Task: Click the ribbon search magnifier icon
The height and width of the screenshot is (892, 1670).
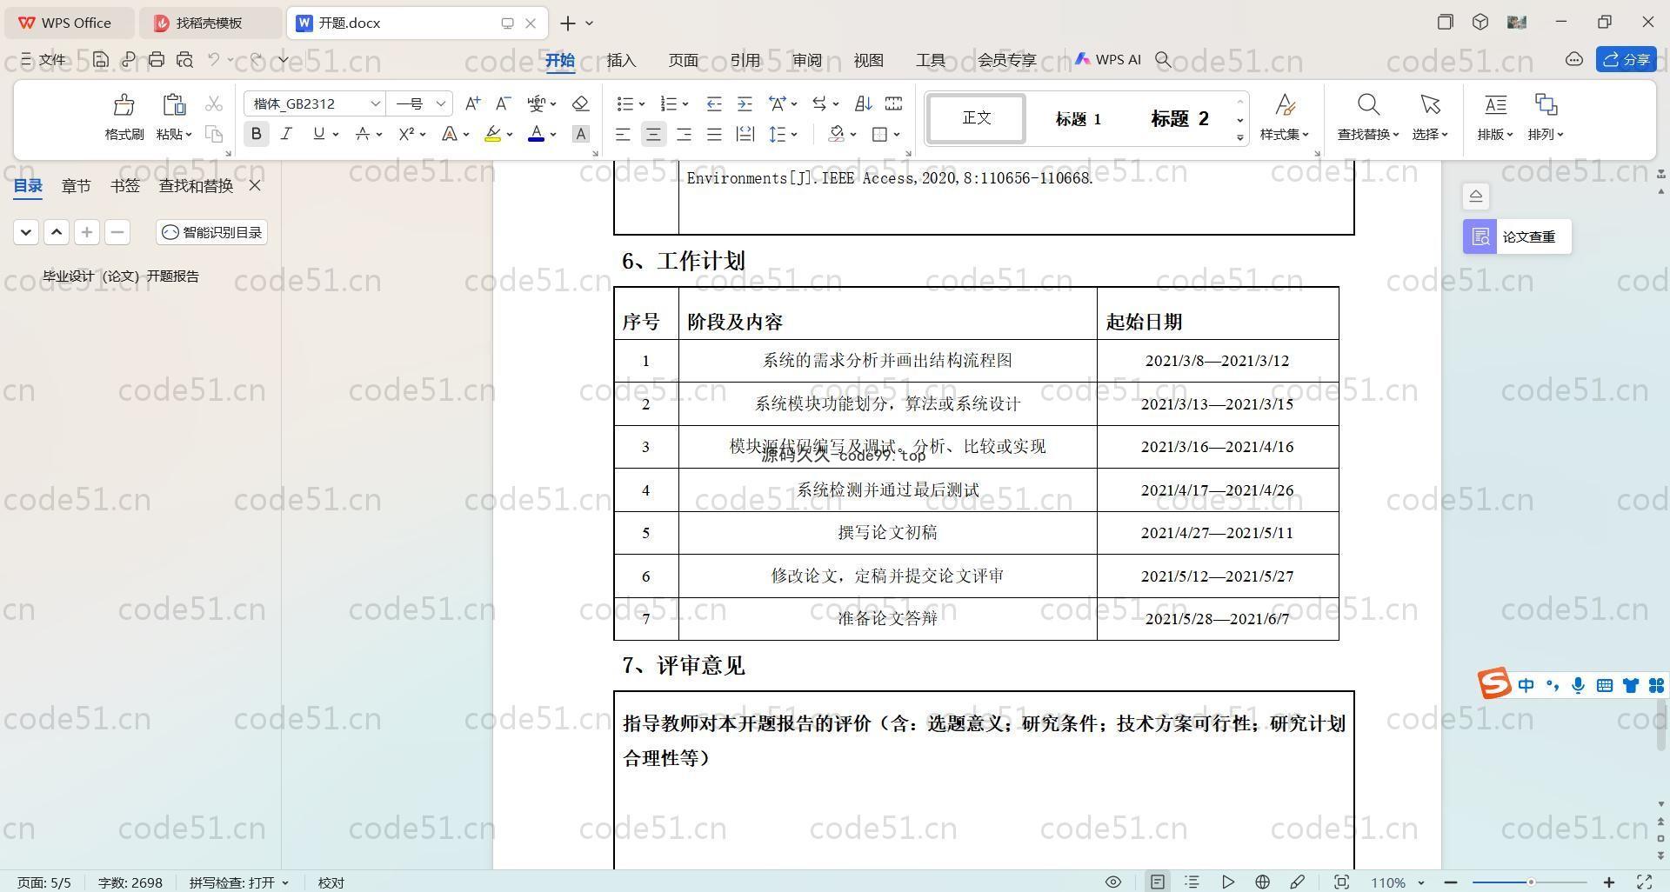Action: [x=1163, y=59]
